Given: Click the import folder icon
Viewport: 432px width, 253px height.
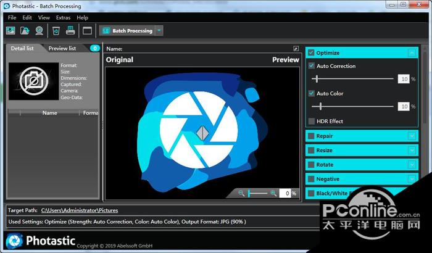Looking at the screenshot, I should point(25,30).
